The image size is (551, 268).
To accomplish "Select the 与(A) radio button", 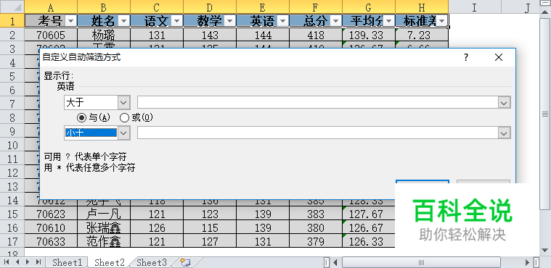I will (x=81, y=118).
